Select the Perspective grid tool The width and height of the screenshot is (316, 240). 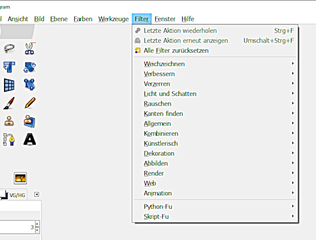(9, 85)
